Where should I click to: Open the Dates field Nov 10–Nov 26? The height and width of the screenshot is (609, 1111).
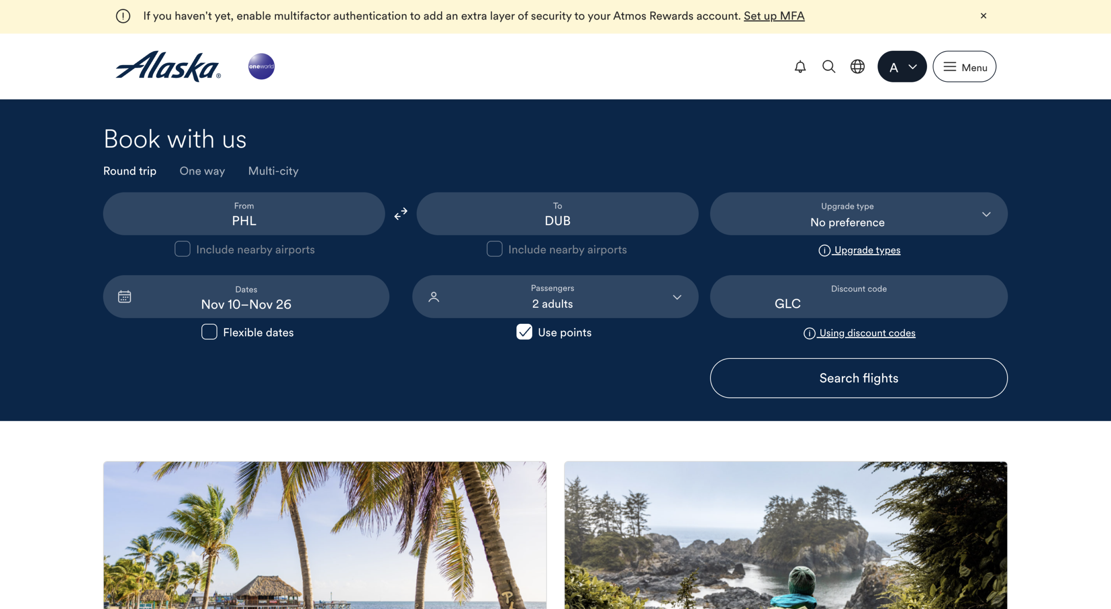(x=246, y=297)
